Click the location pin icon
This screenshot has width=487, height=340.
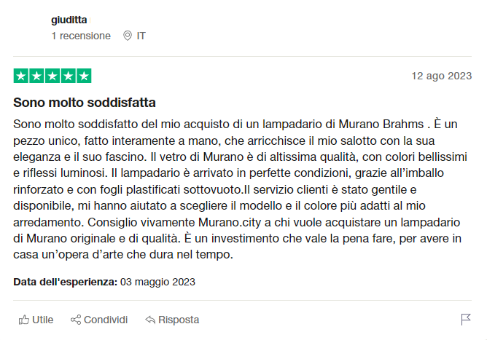click(128, 36)
